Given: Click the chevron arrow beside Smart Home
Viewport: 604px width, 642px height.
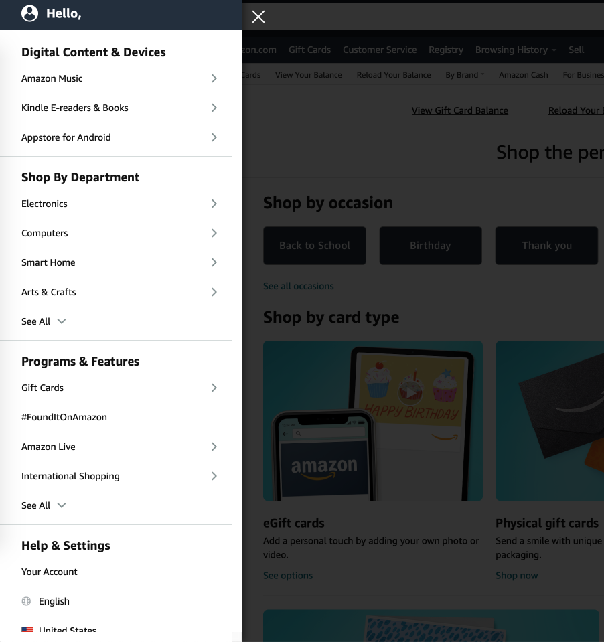Looking at the screenshot, I should pyautogui.click(x=214, y=262).
